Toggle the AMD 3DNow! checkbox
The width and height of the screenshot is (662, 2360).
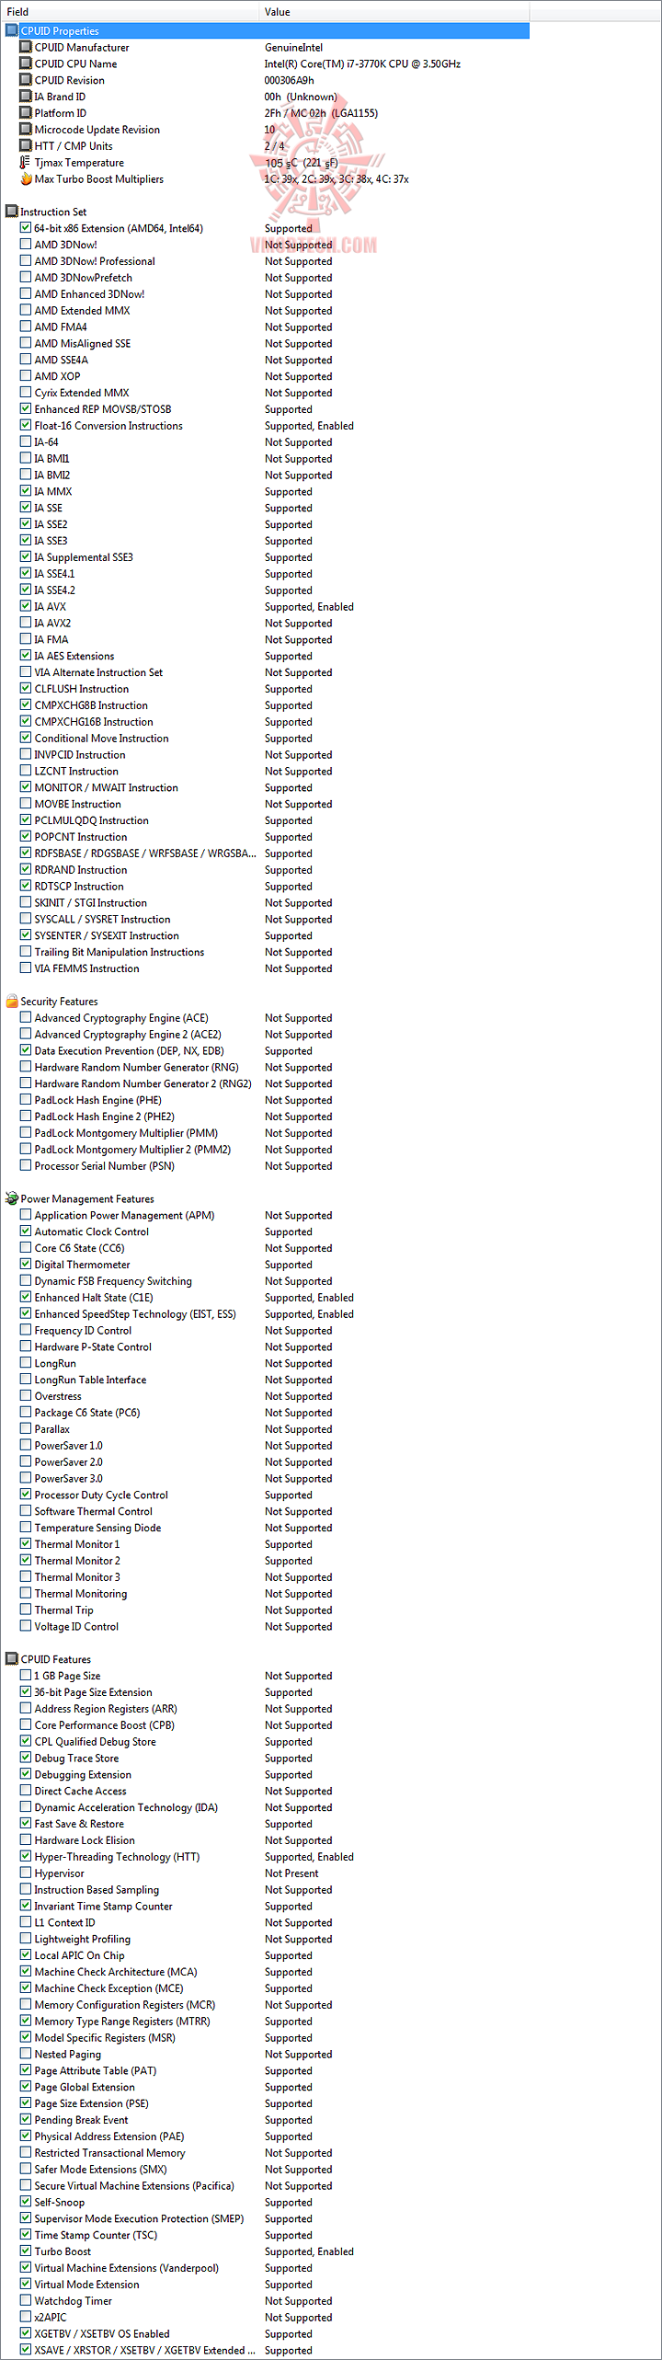[x=26, y=245]
